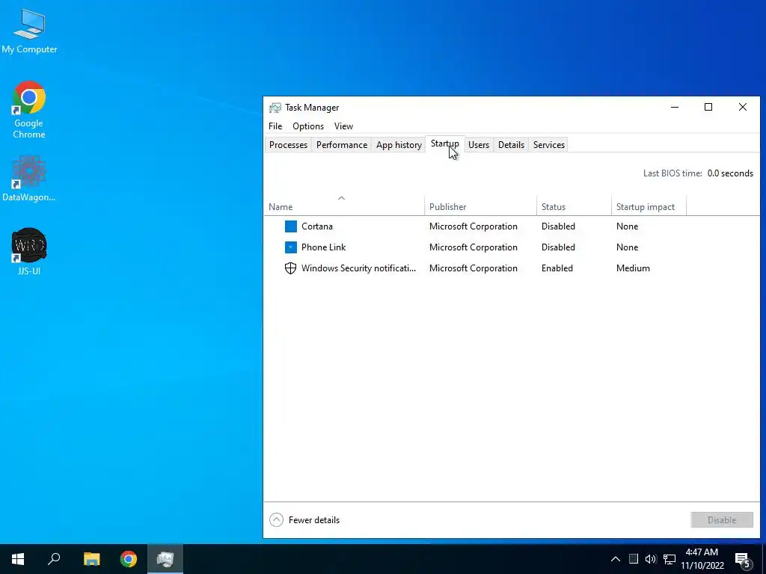Switch to the Performance tab
This screenshot has height=574, width=766.
[342, 145]
